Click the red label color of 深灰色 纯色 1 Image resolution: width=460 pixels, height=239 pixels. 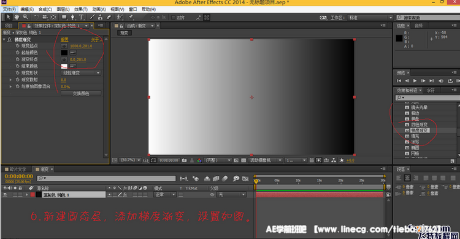[33, 195]
